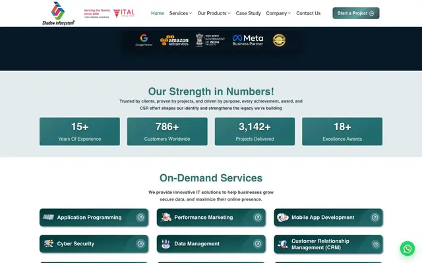Click the Google Partner logo

(x=144, y=40)
